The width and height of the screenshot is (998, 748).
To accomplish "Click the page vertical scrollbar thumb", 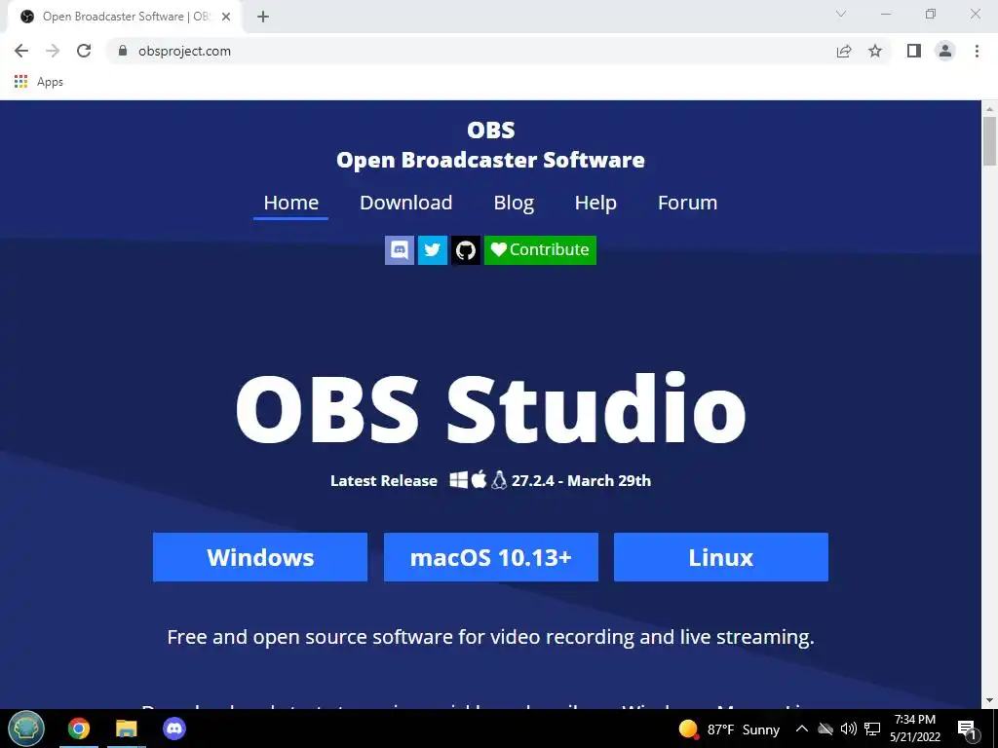I will (x=990, y=141).
